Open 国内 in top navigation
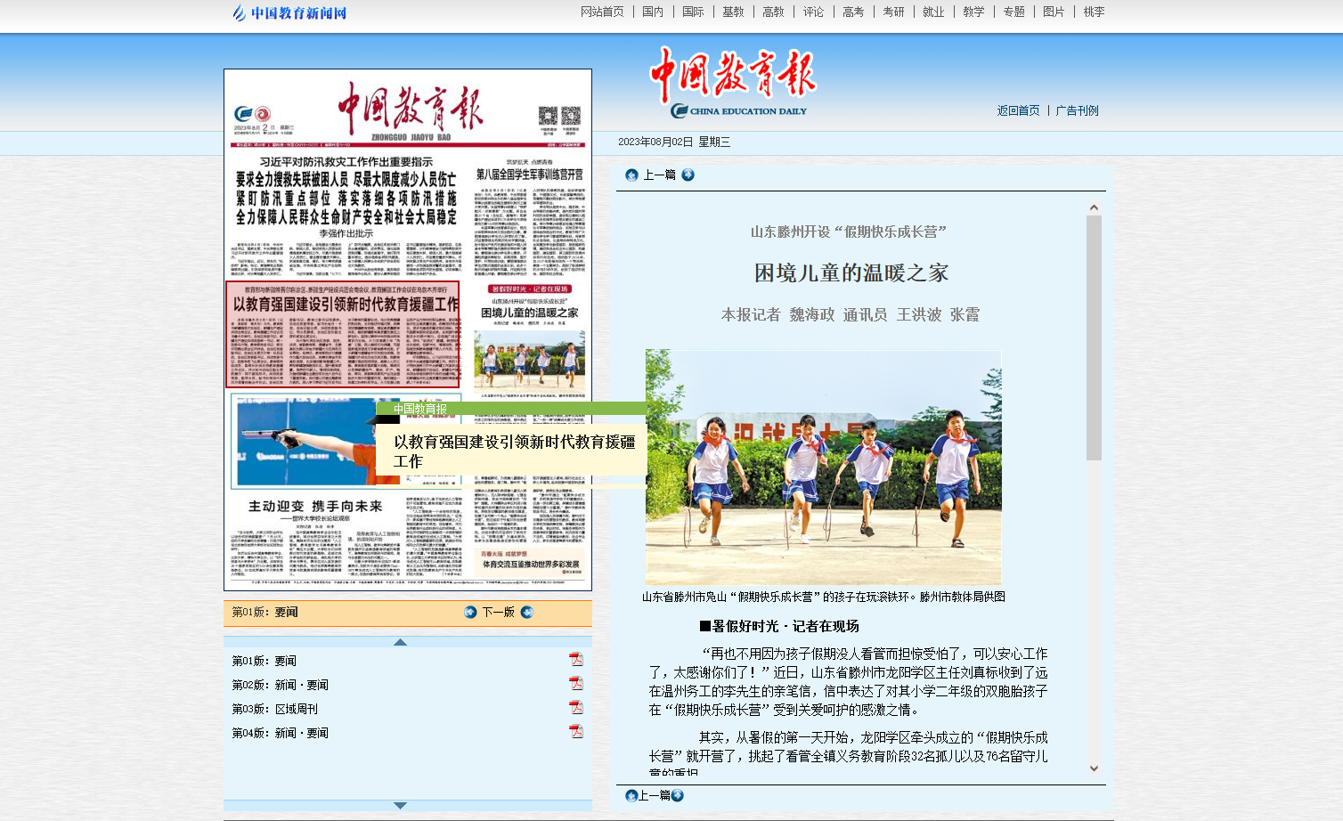1343x821 pixels. tap(653, 12)
